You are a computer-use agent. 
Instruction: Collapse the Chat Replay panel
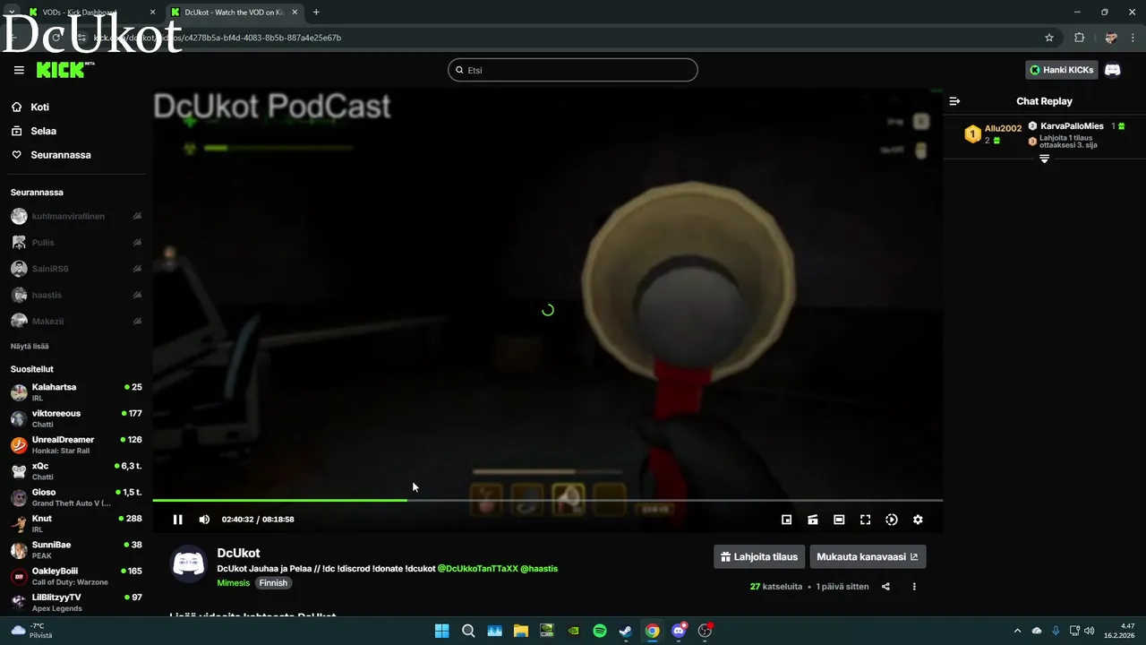coord(954,101)
